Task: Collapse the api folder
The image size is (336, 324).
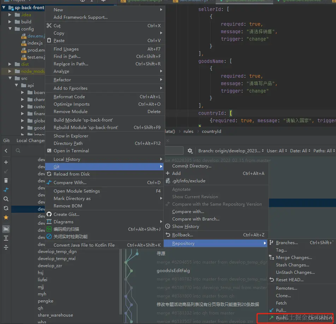Action: click(x=16, y=85)
